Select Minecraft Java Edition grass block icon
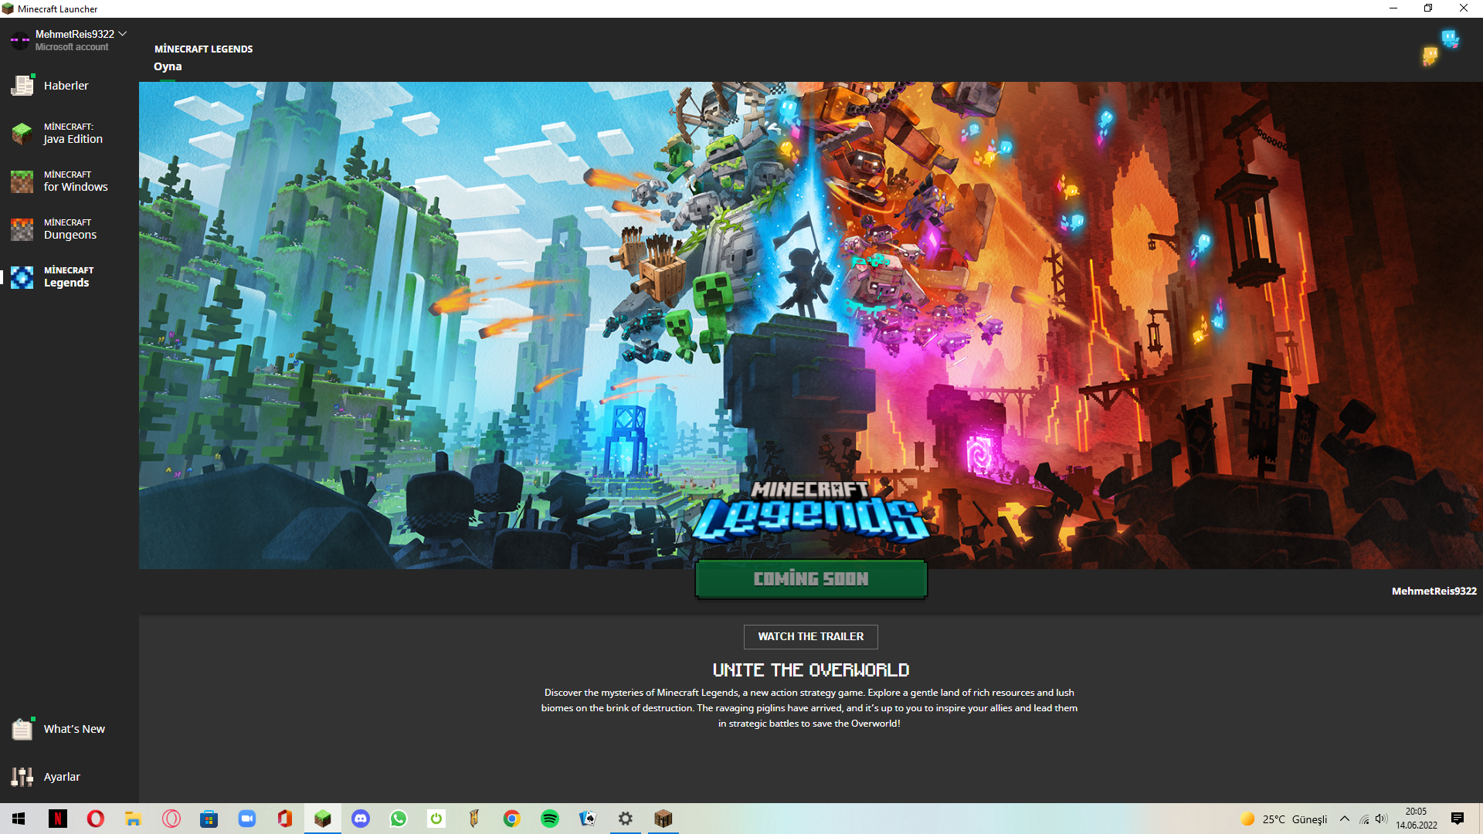1483x834 pixels. [22, 134]
